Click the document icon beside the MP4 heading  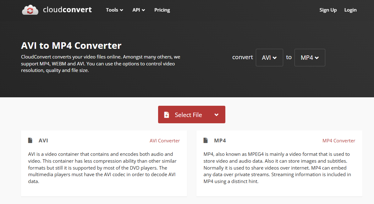click(x=206, y=140)
